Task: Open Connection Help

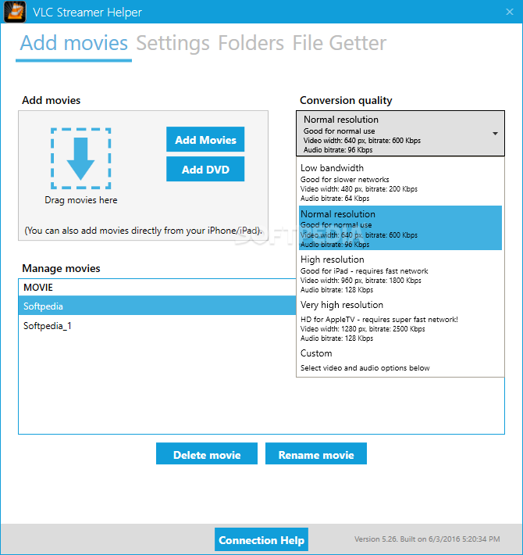Action: click(261, 540)
